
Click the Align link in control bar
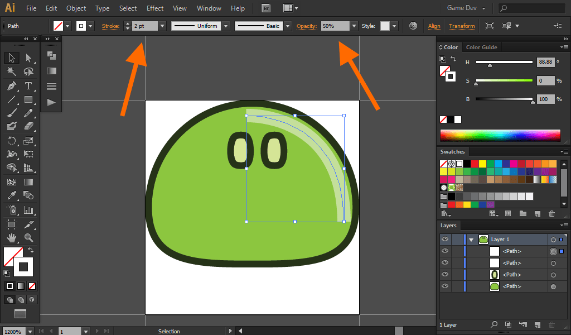pos(434,26)
